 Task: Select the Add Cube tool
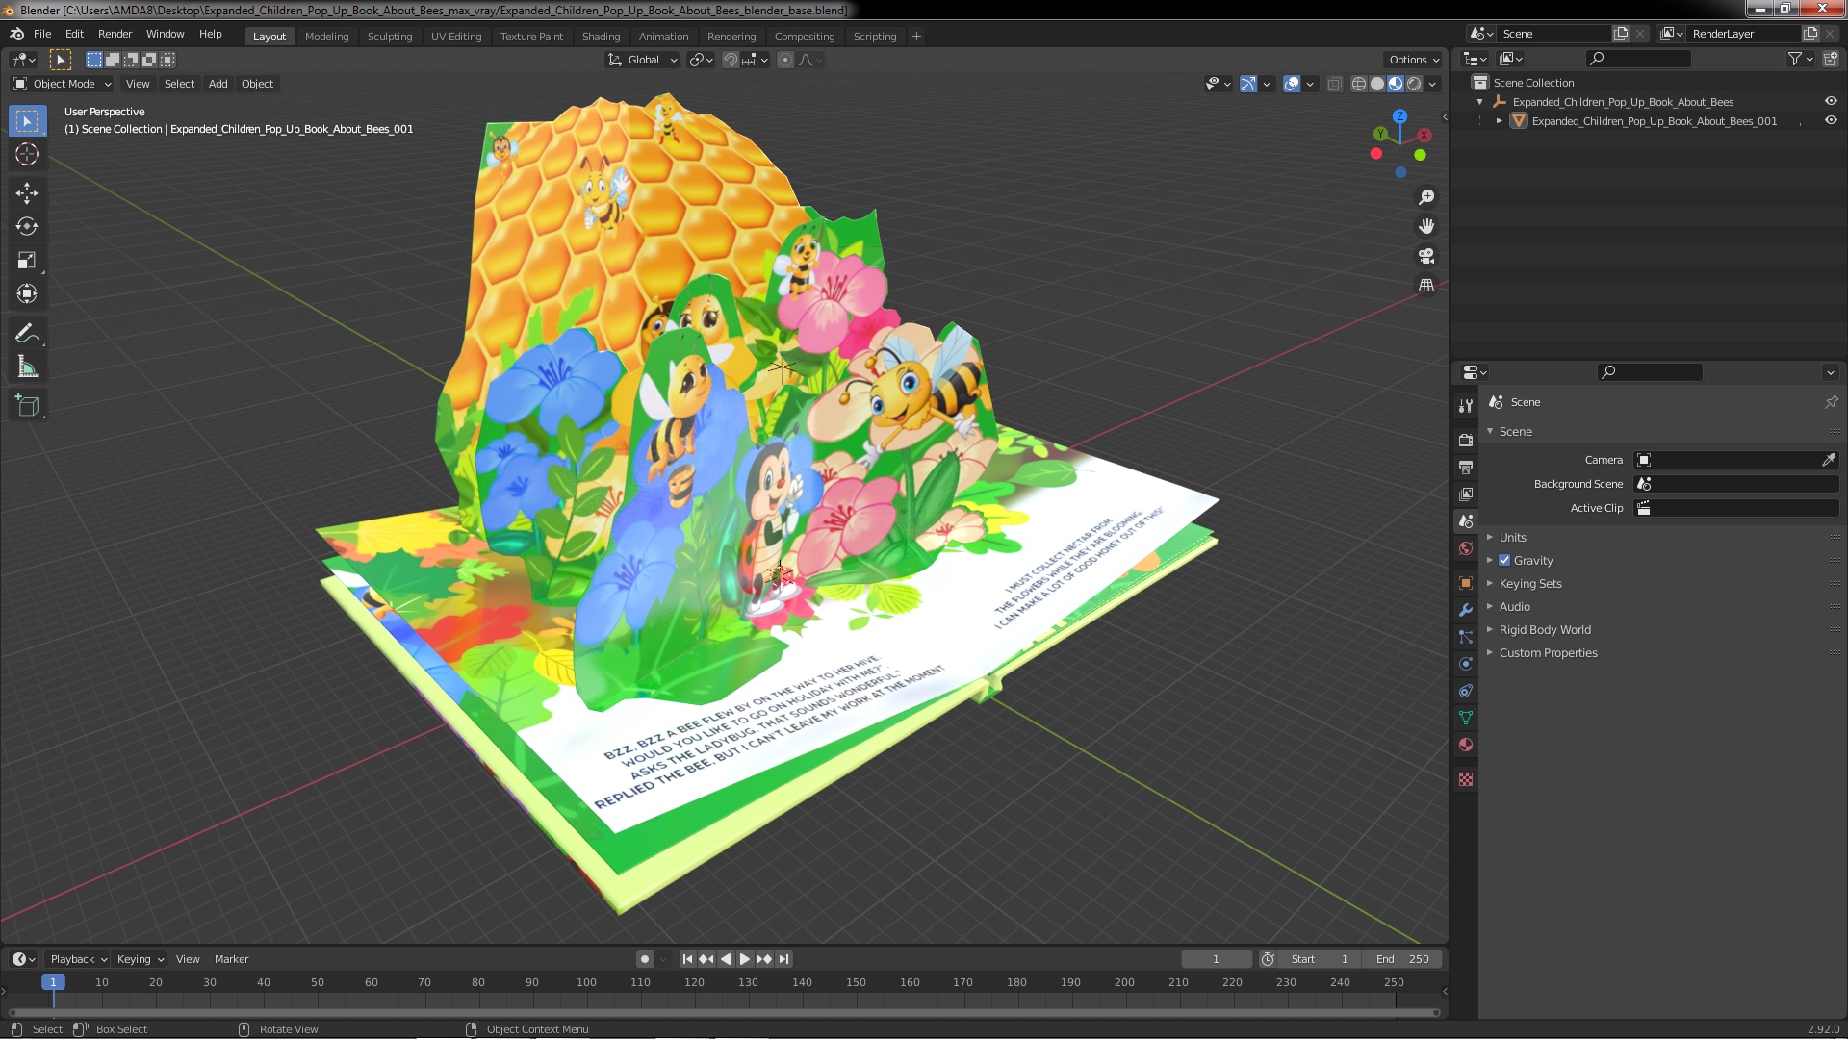click(27, 406)
